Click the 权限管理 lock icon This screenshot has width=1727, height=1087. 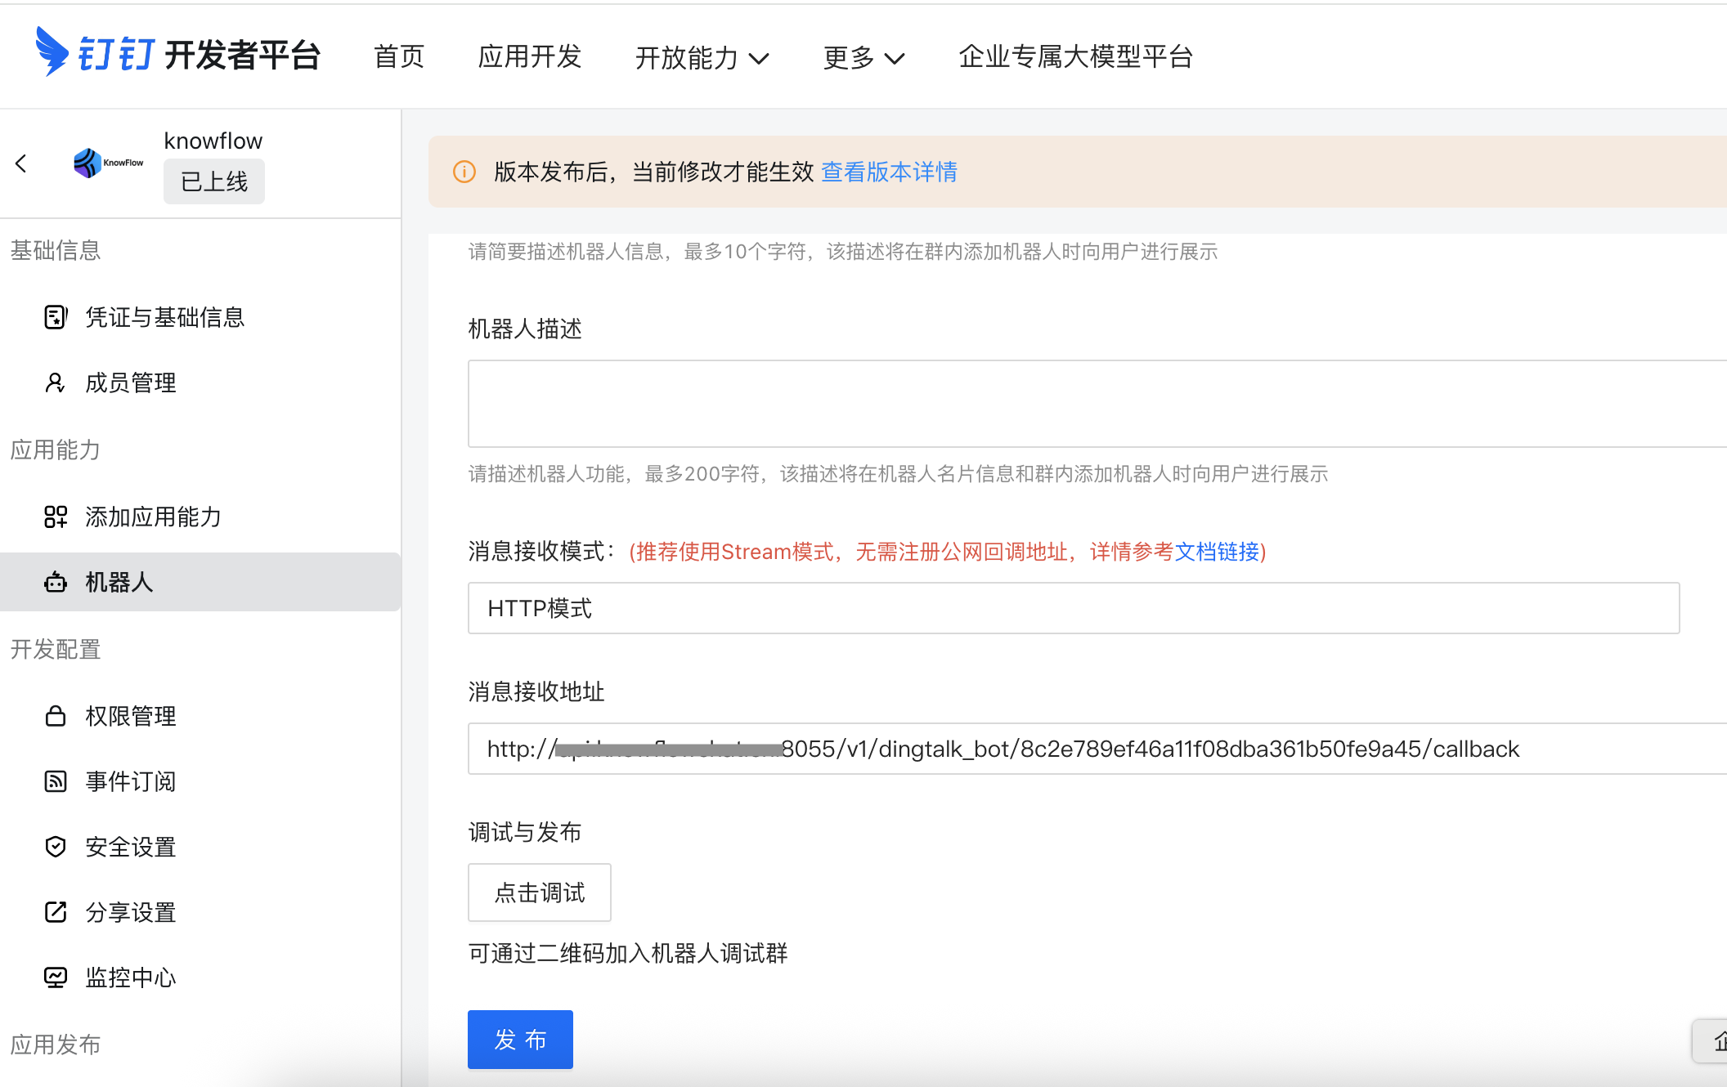tap(55, 716)
